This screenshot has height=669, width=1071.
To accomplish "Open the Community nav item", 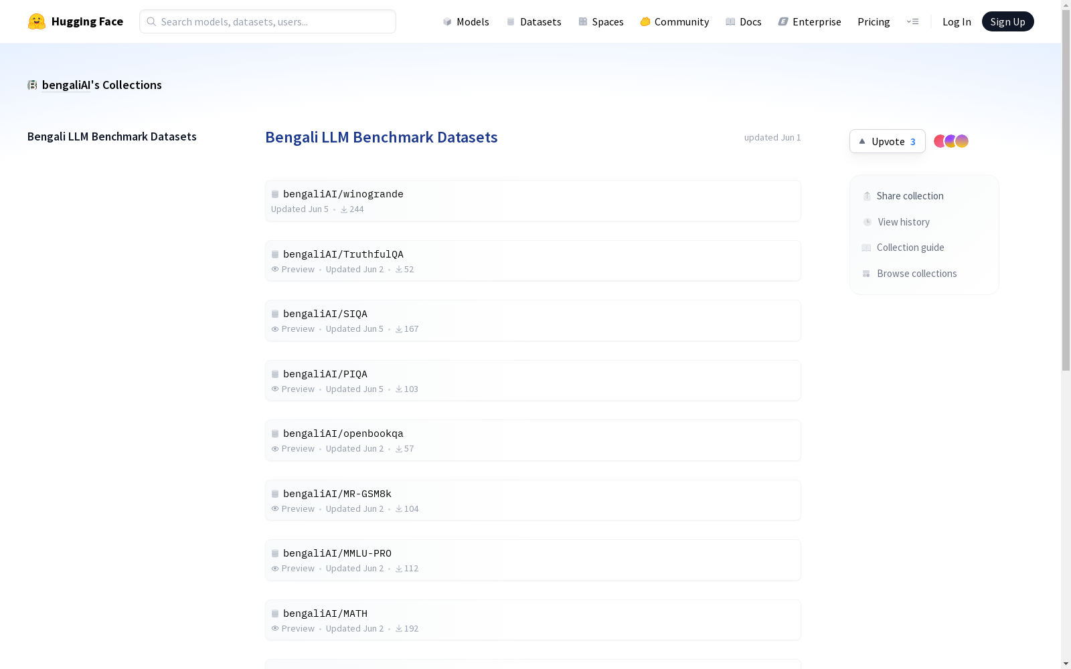I will 675,21.
